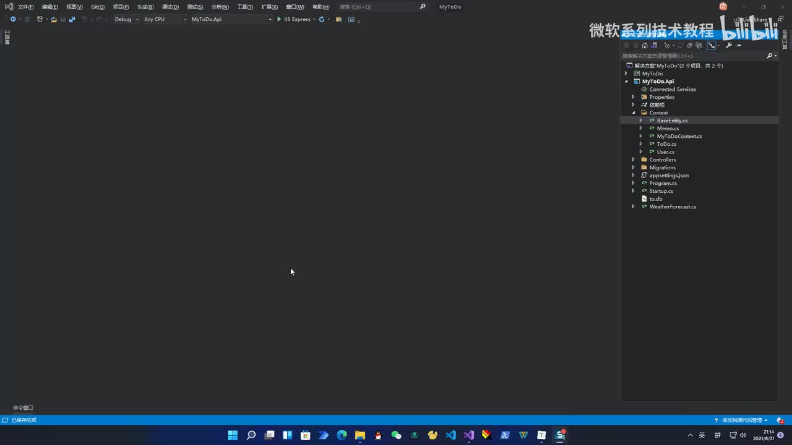792x445 pixels.
Task: Click the taskbar search icon
Action: pos(251,435)
